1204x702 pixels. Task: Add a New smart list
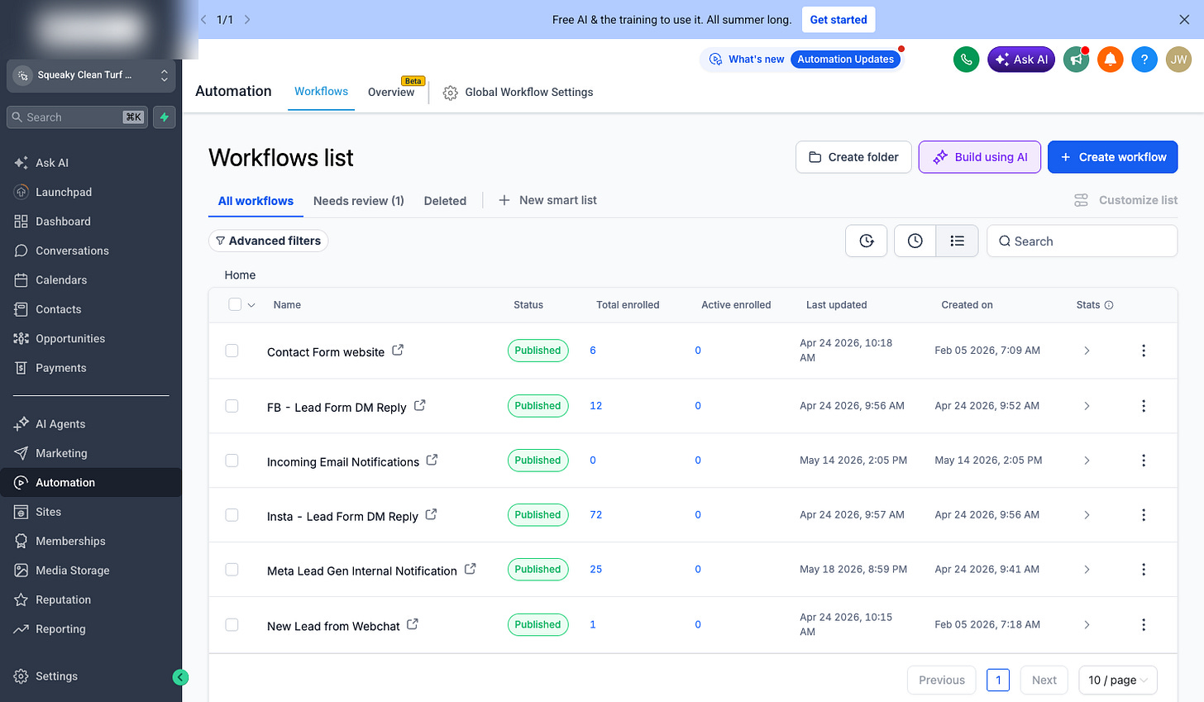tap(547, 200)
